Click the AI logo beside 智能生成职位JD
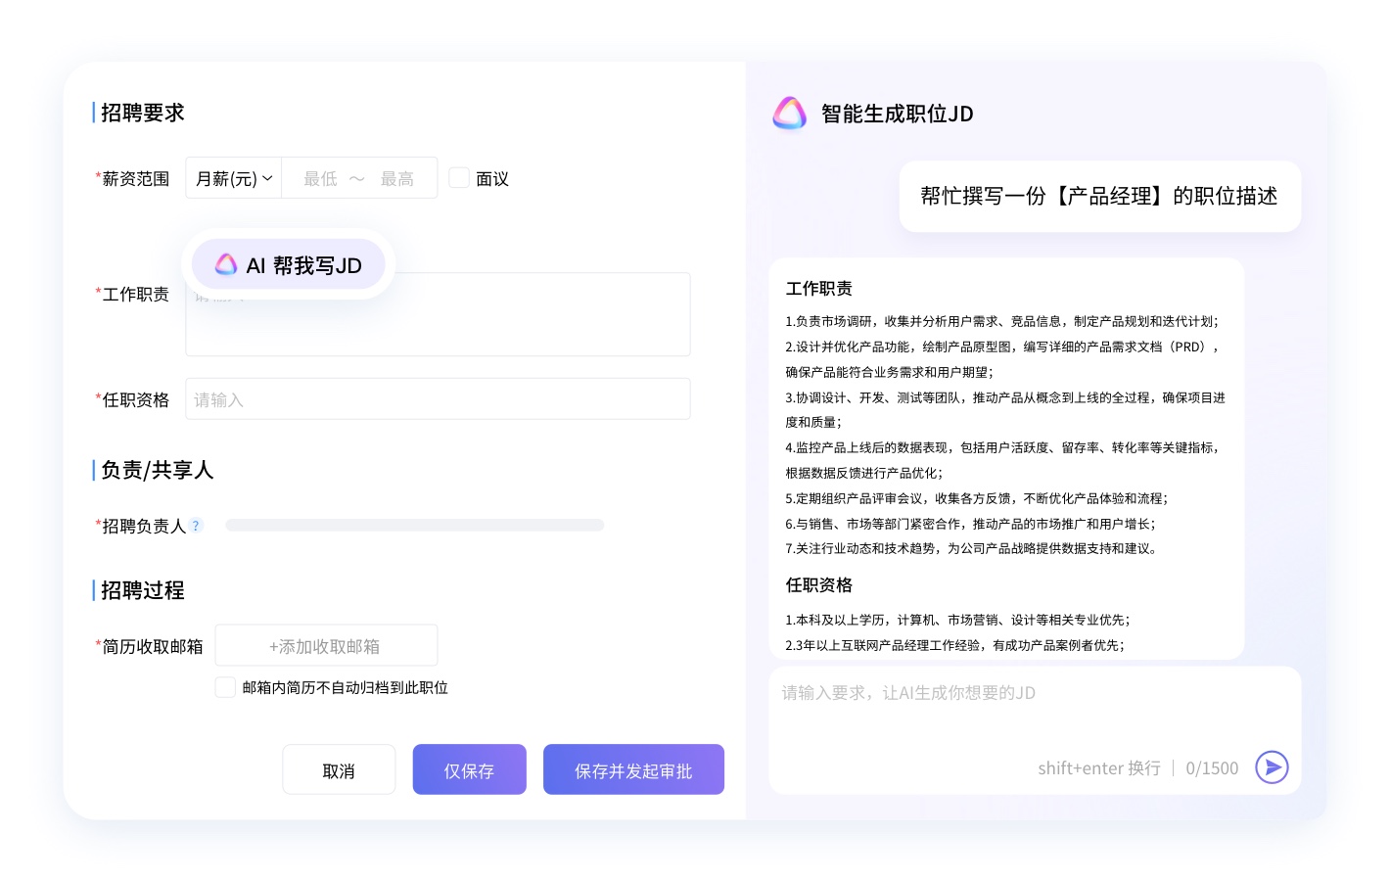The image size is (1390, 881). [789, 114]
